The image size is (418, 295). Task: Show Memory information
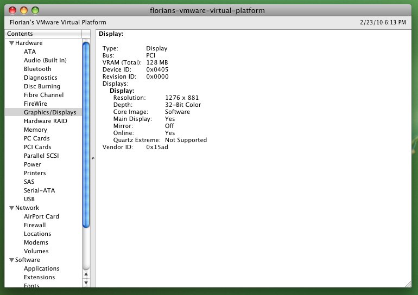tap(35, 130)
